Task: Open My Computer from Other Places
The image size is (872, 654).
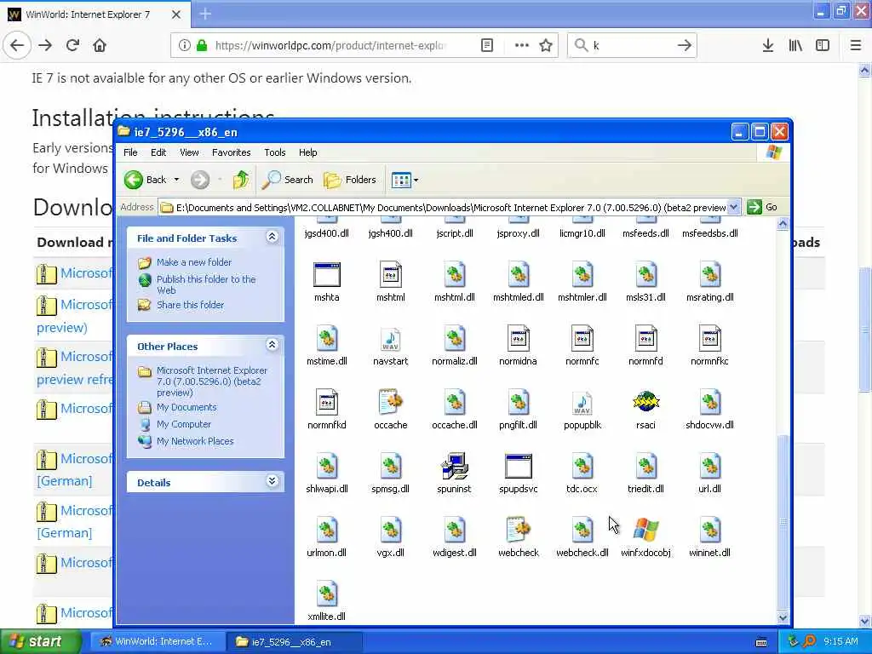Action: click(x=184, y=424)
